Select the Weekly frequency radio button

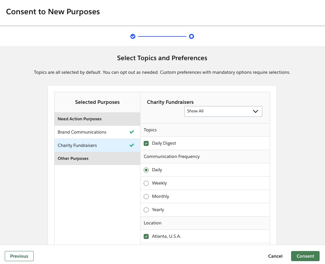click(x=146, y=183)
